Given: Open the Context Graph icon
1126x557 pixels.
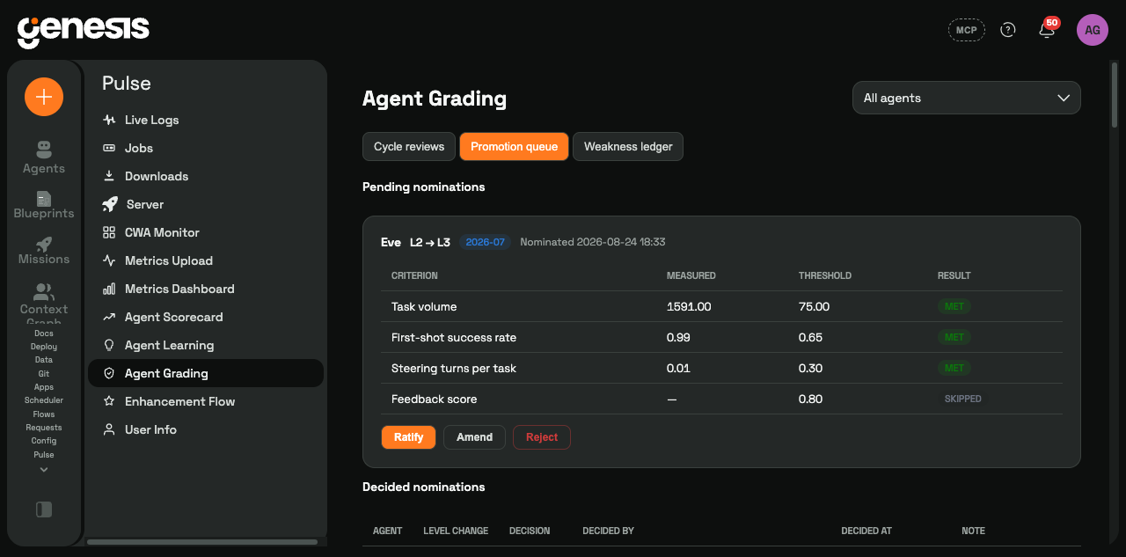Looking at the screenshot, I should tap(44, 291).
